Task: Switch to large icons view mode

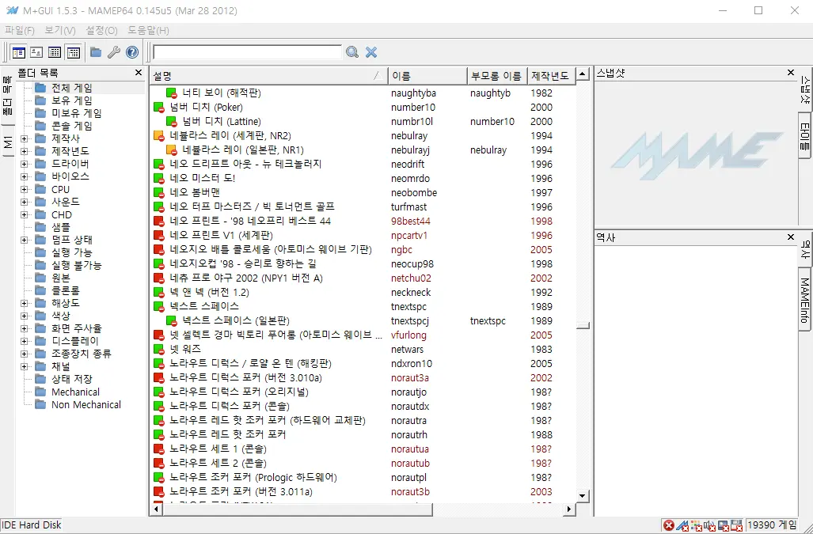Action: [36, 52]
